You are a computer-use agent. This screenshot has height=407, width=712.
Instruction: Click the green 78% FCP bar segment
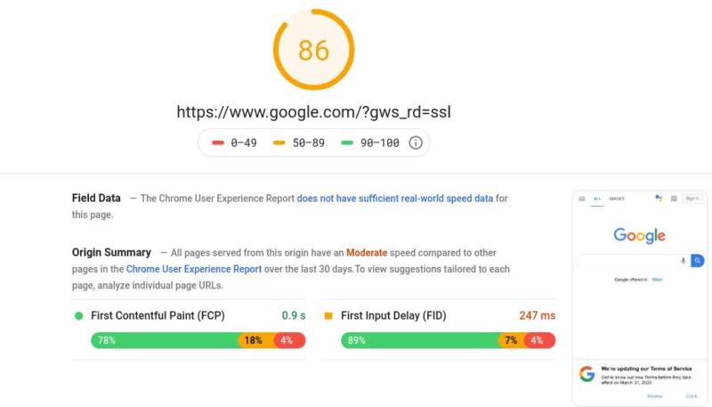[165, 340]
